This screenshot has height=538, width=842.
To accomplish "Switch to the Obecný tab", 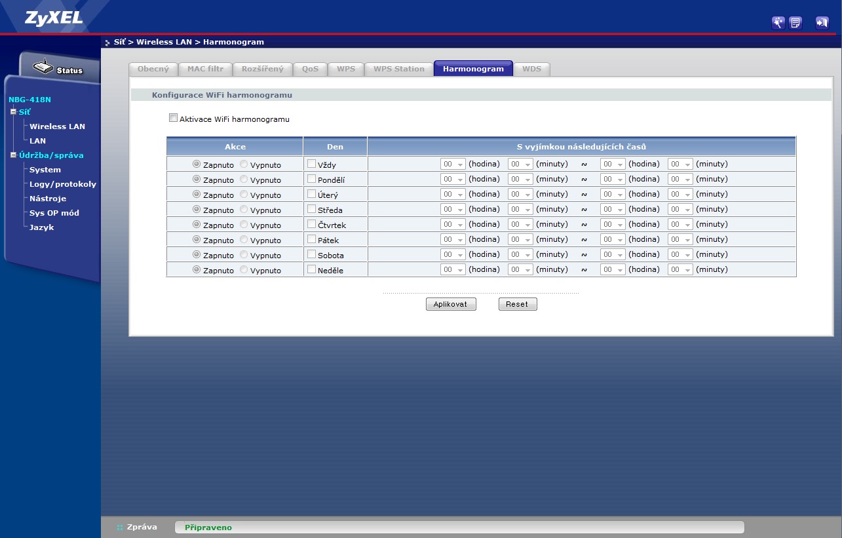I will pyautogui.click(x=153, y=69).
